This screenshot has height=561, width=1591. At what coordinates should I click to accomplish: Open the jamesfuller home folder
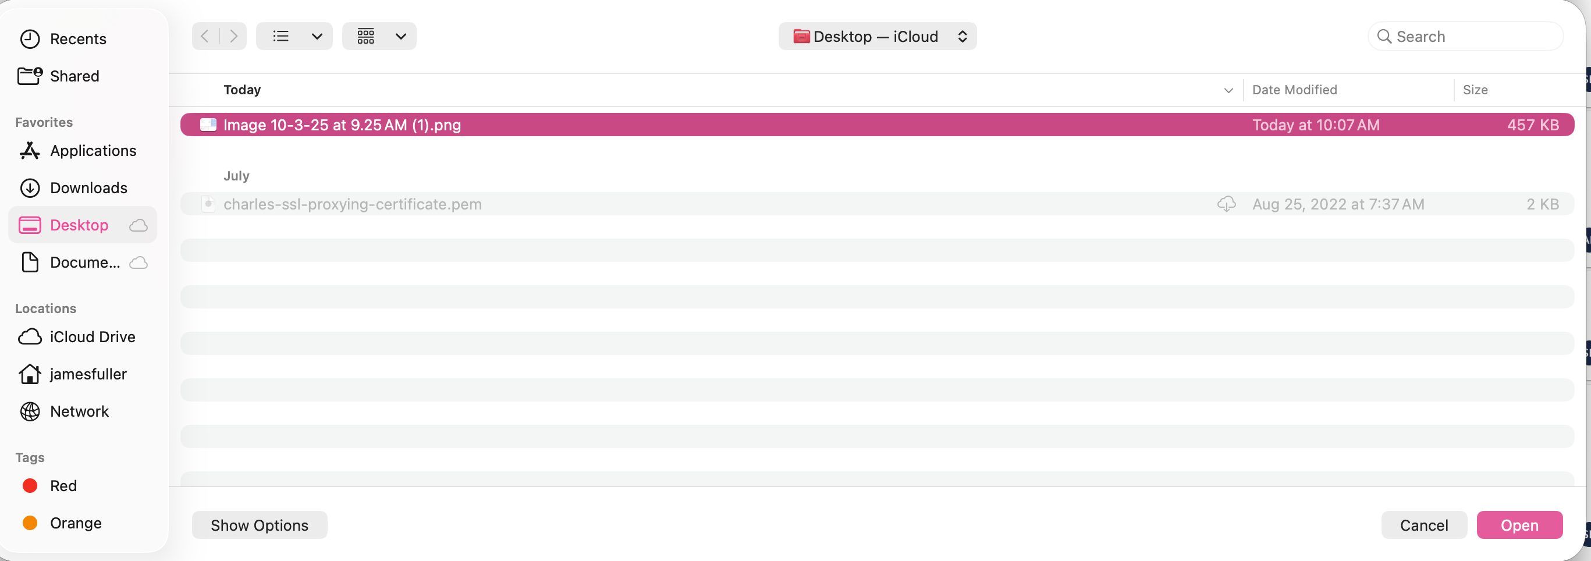click(x=88, y=374)
